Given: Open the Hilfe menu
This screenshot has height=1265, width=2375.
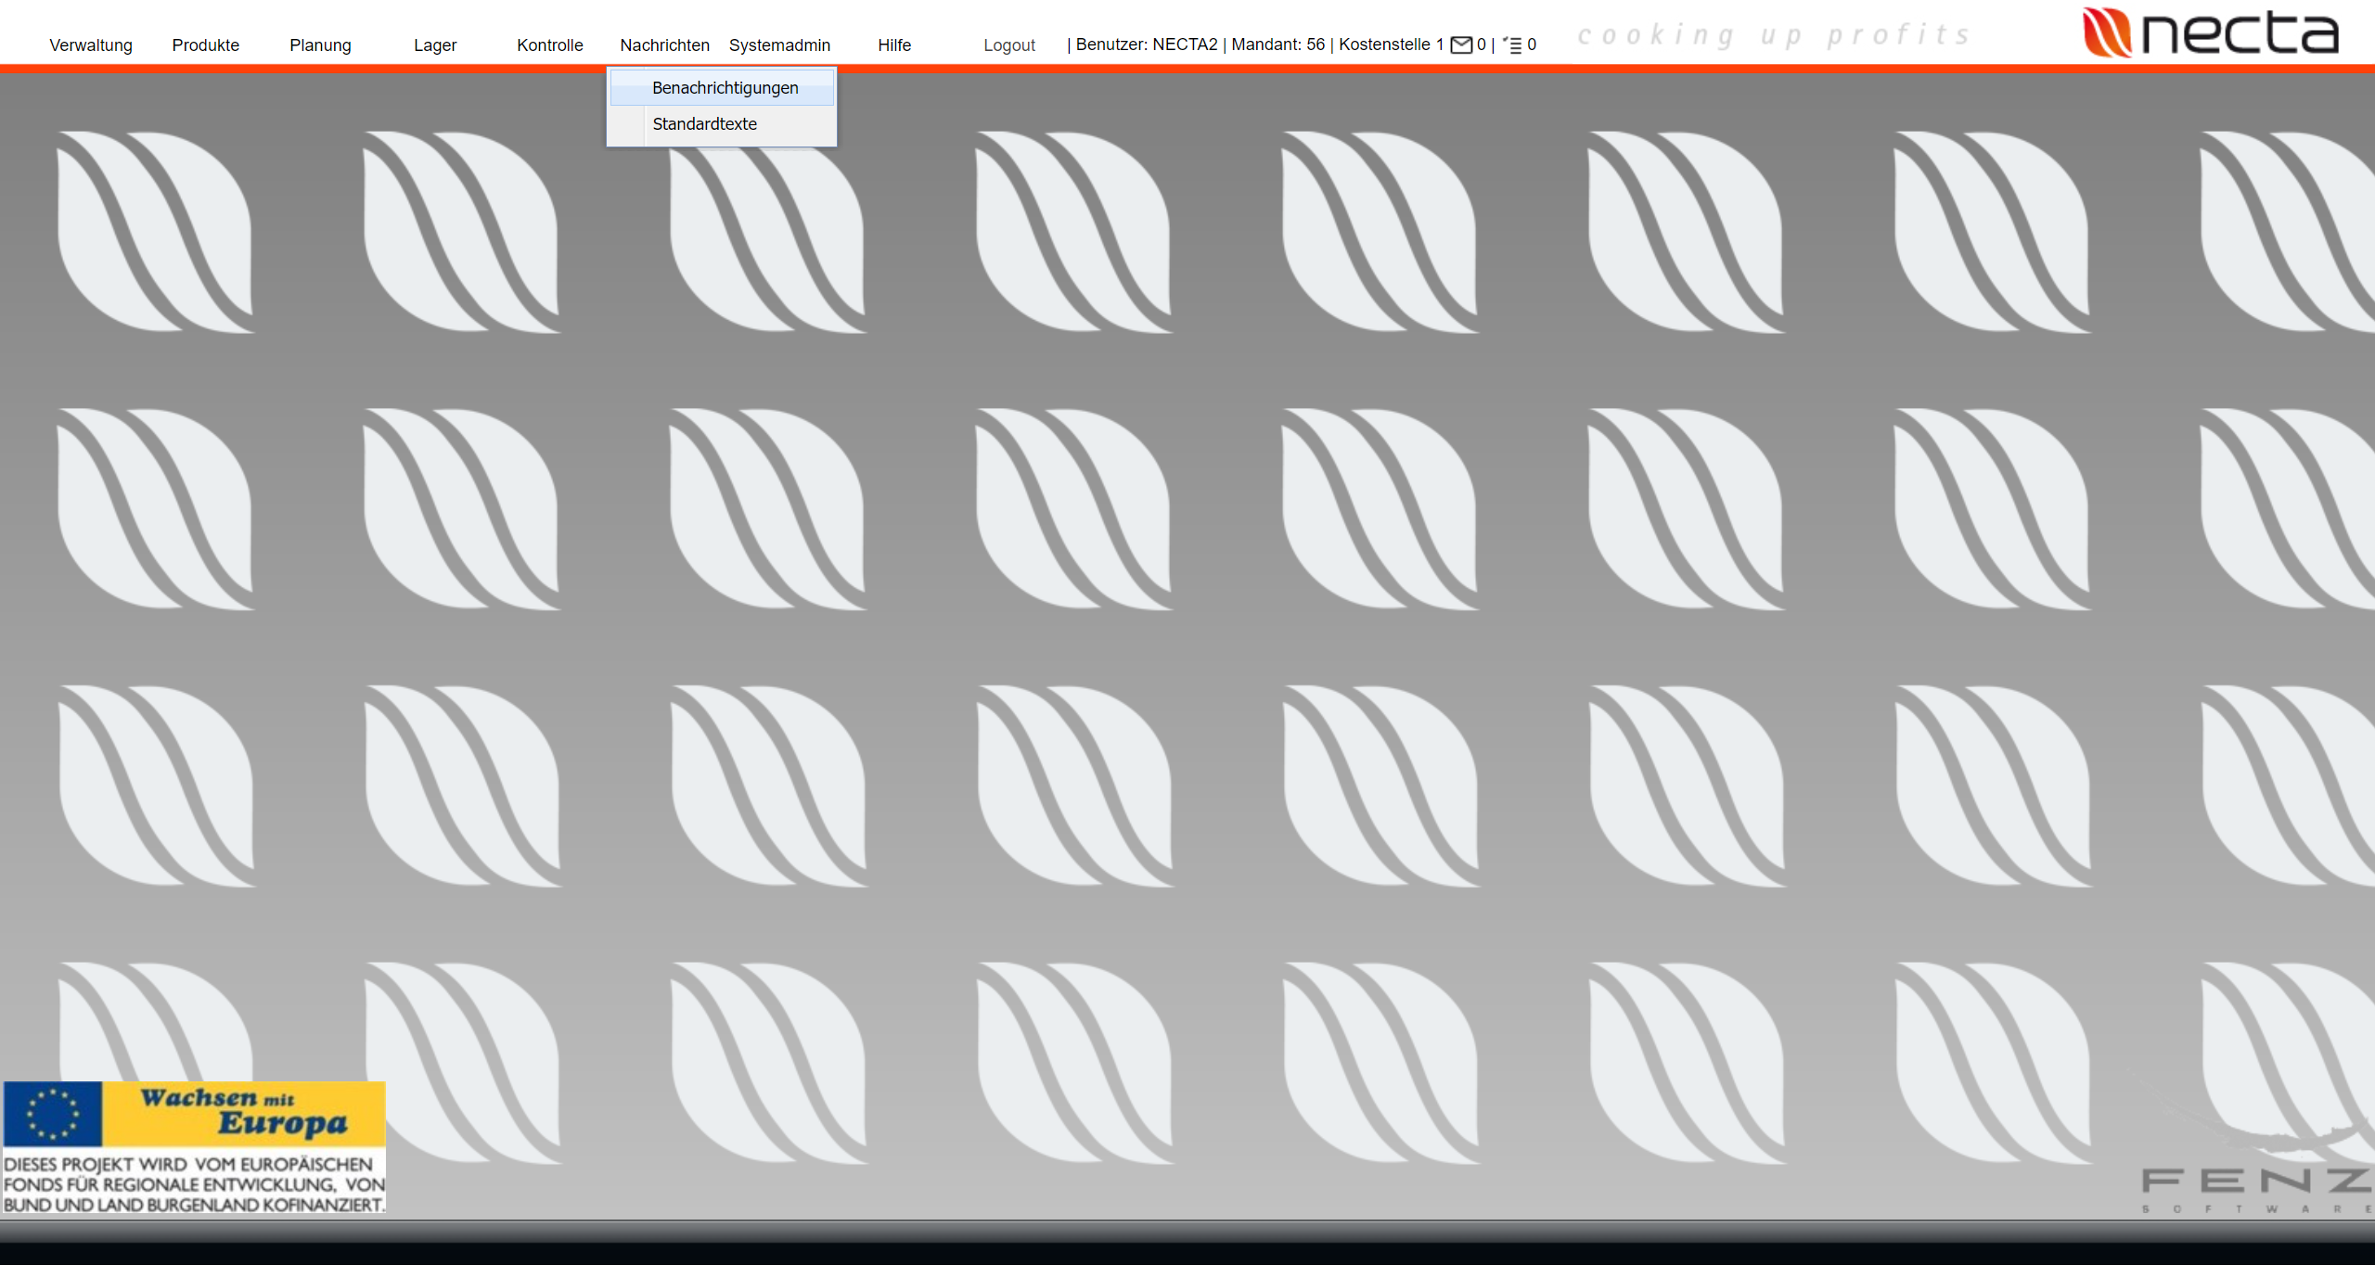Looking at the screenshot, I should 894,45.
